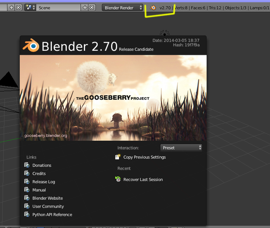Image resolution: width=270 pixels, height=228 pixels.
Task: Click the 'Release Candidate' label
Action: pos(136,49)
